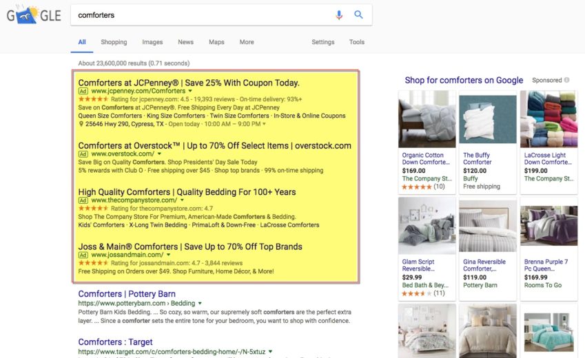Viewport: 585px width, 358px height.
Task: Click the star rating for jcpenney.com
Action: (93, 99)
